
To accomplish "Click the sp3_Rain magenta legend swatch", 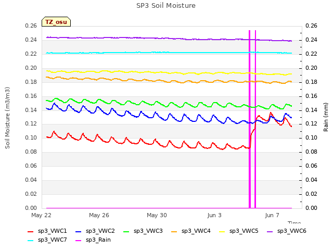I will [x=79, y=241].
